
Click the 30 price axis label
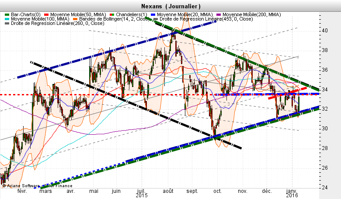click(325, 129)
